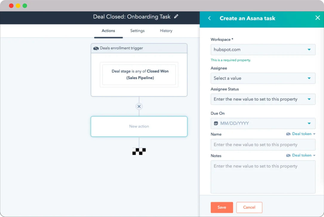Screen dimensions: 324x217
Task: Switch to the Actions tab
Action: (x=108, y=31)
